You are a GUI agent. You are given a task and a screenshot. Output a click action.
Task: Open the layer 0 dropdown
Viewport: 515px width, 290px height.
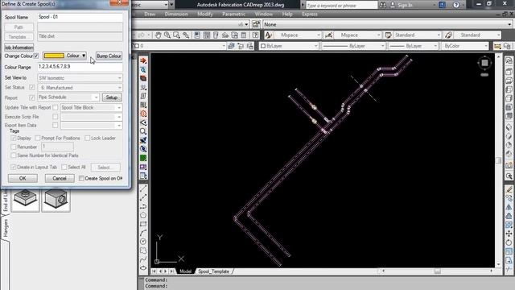click(179, 46)
